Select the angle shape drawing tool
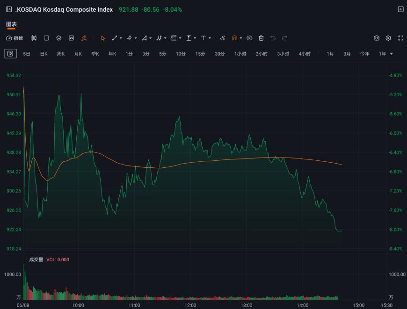This screenshot has width=407, height=309. tap(144, 38)
